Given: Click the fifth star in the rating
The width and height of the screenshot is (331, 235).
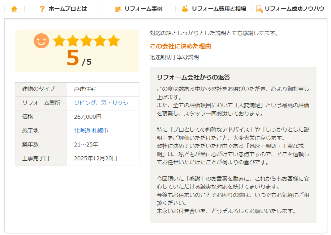Looking at the screenshot, I should pyautogui.click(x=114, y=41).
